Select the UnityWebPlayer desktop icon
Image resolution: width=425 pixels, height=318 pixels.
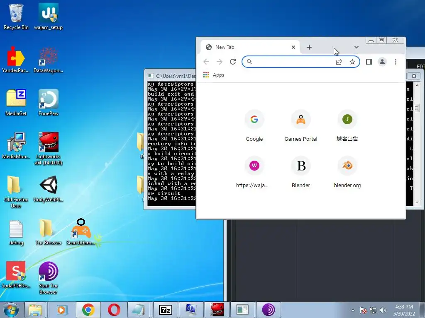[48, 188]
